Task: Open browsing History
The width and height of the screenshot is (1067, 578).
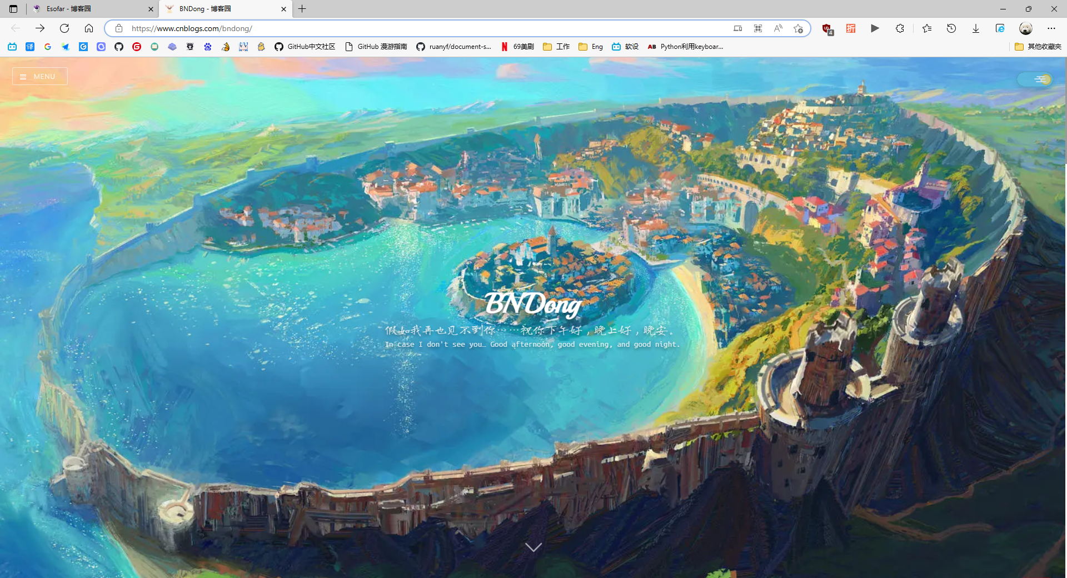Action: (951, 28)
